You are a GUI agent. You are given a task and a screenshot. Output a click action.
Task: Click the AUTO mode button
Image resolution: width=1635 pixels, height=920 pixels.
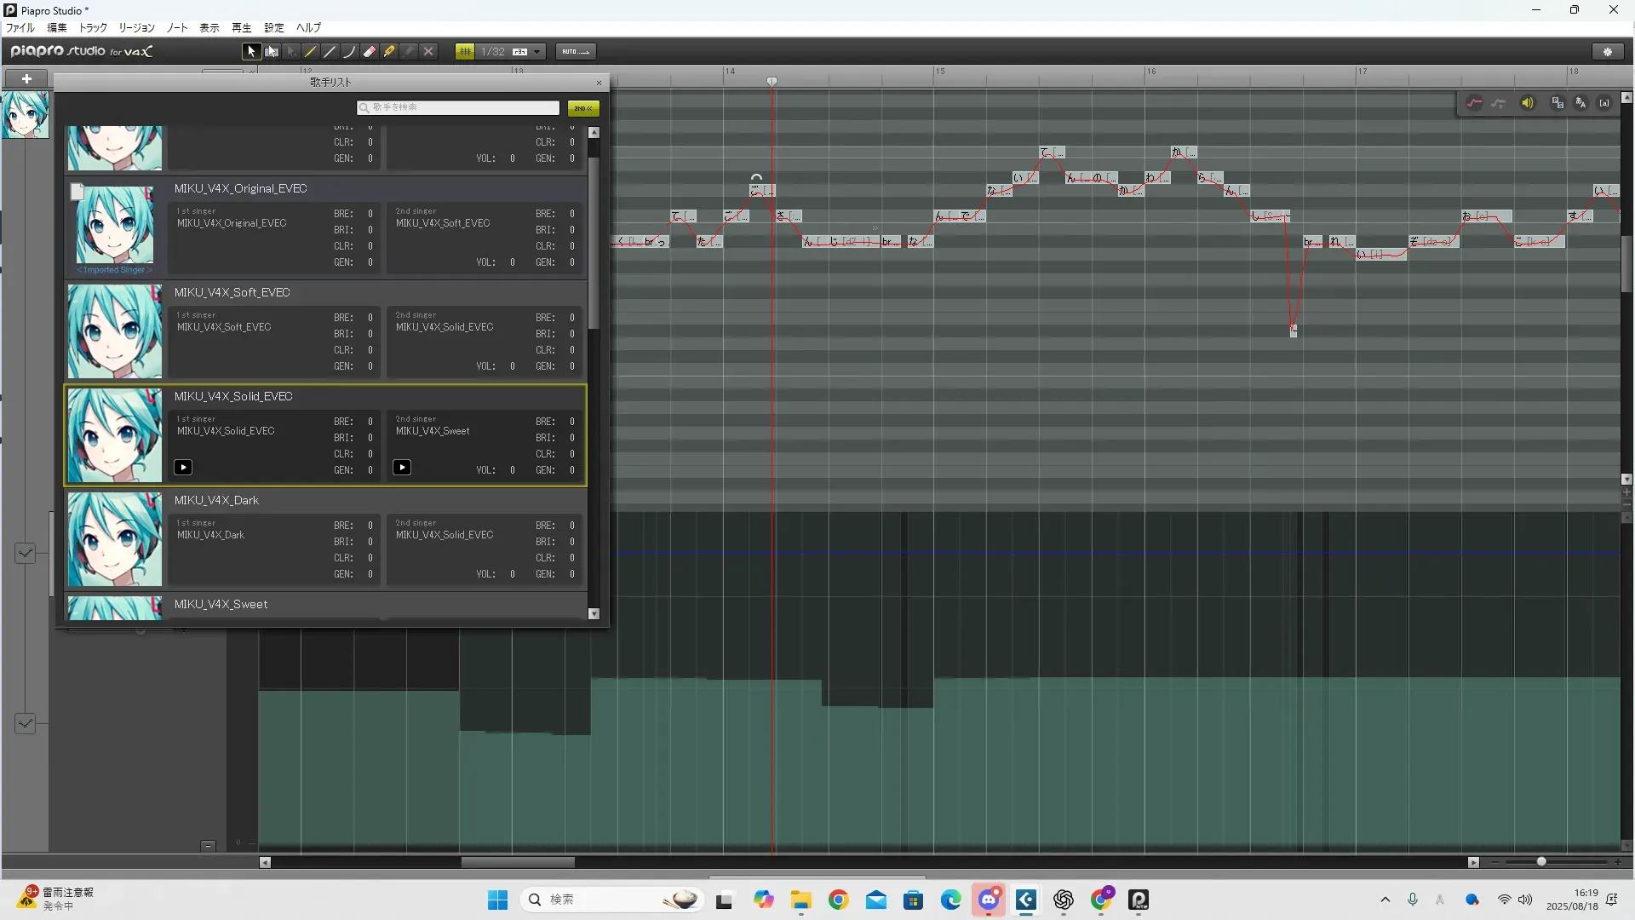(x=576, y=52)
